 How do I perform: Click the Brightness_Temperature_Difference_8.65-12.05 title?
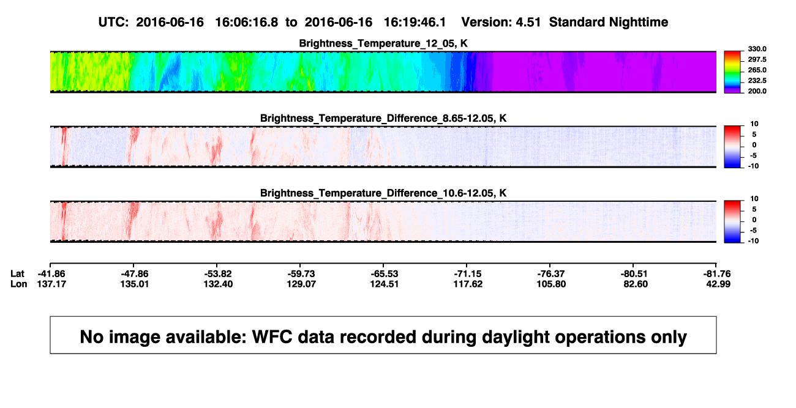(383, 118)
